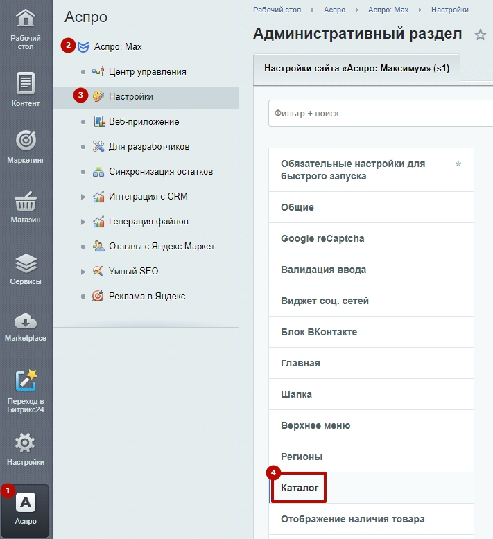This screenshot has height=539, width=493.
Task: Click the Умный SEO icon
Action: pos(98,271)
